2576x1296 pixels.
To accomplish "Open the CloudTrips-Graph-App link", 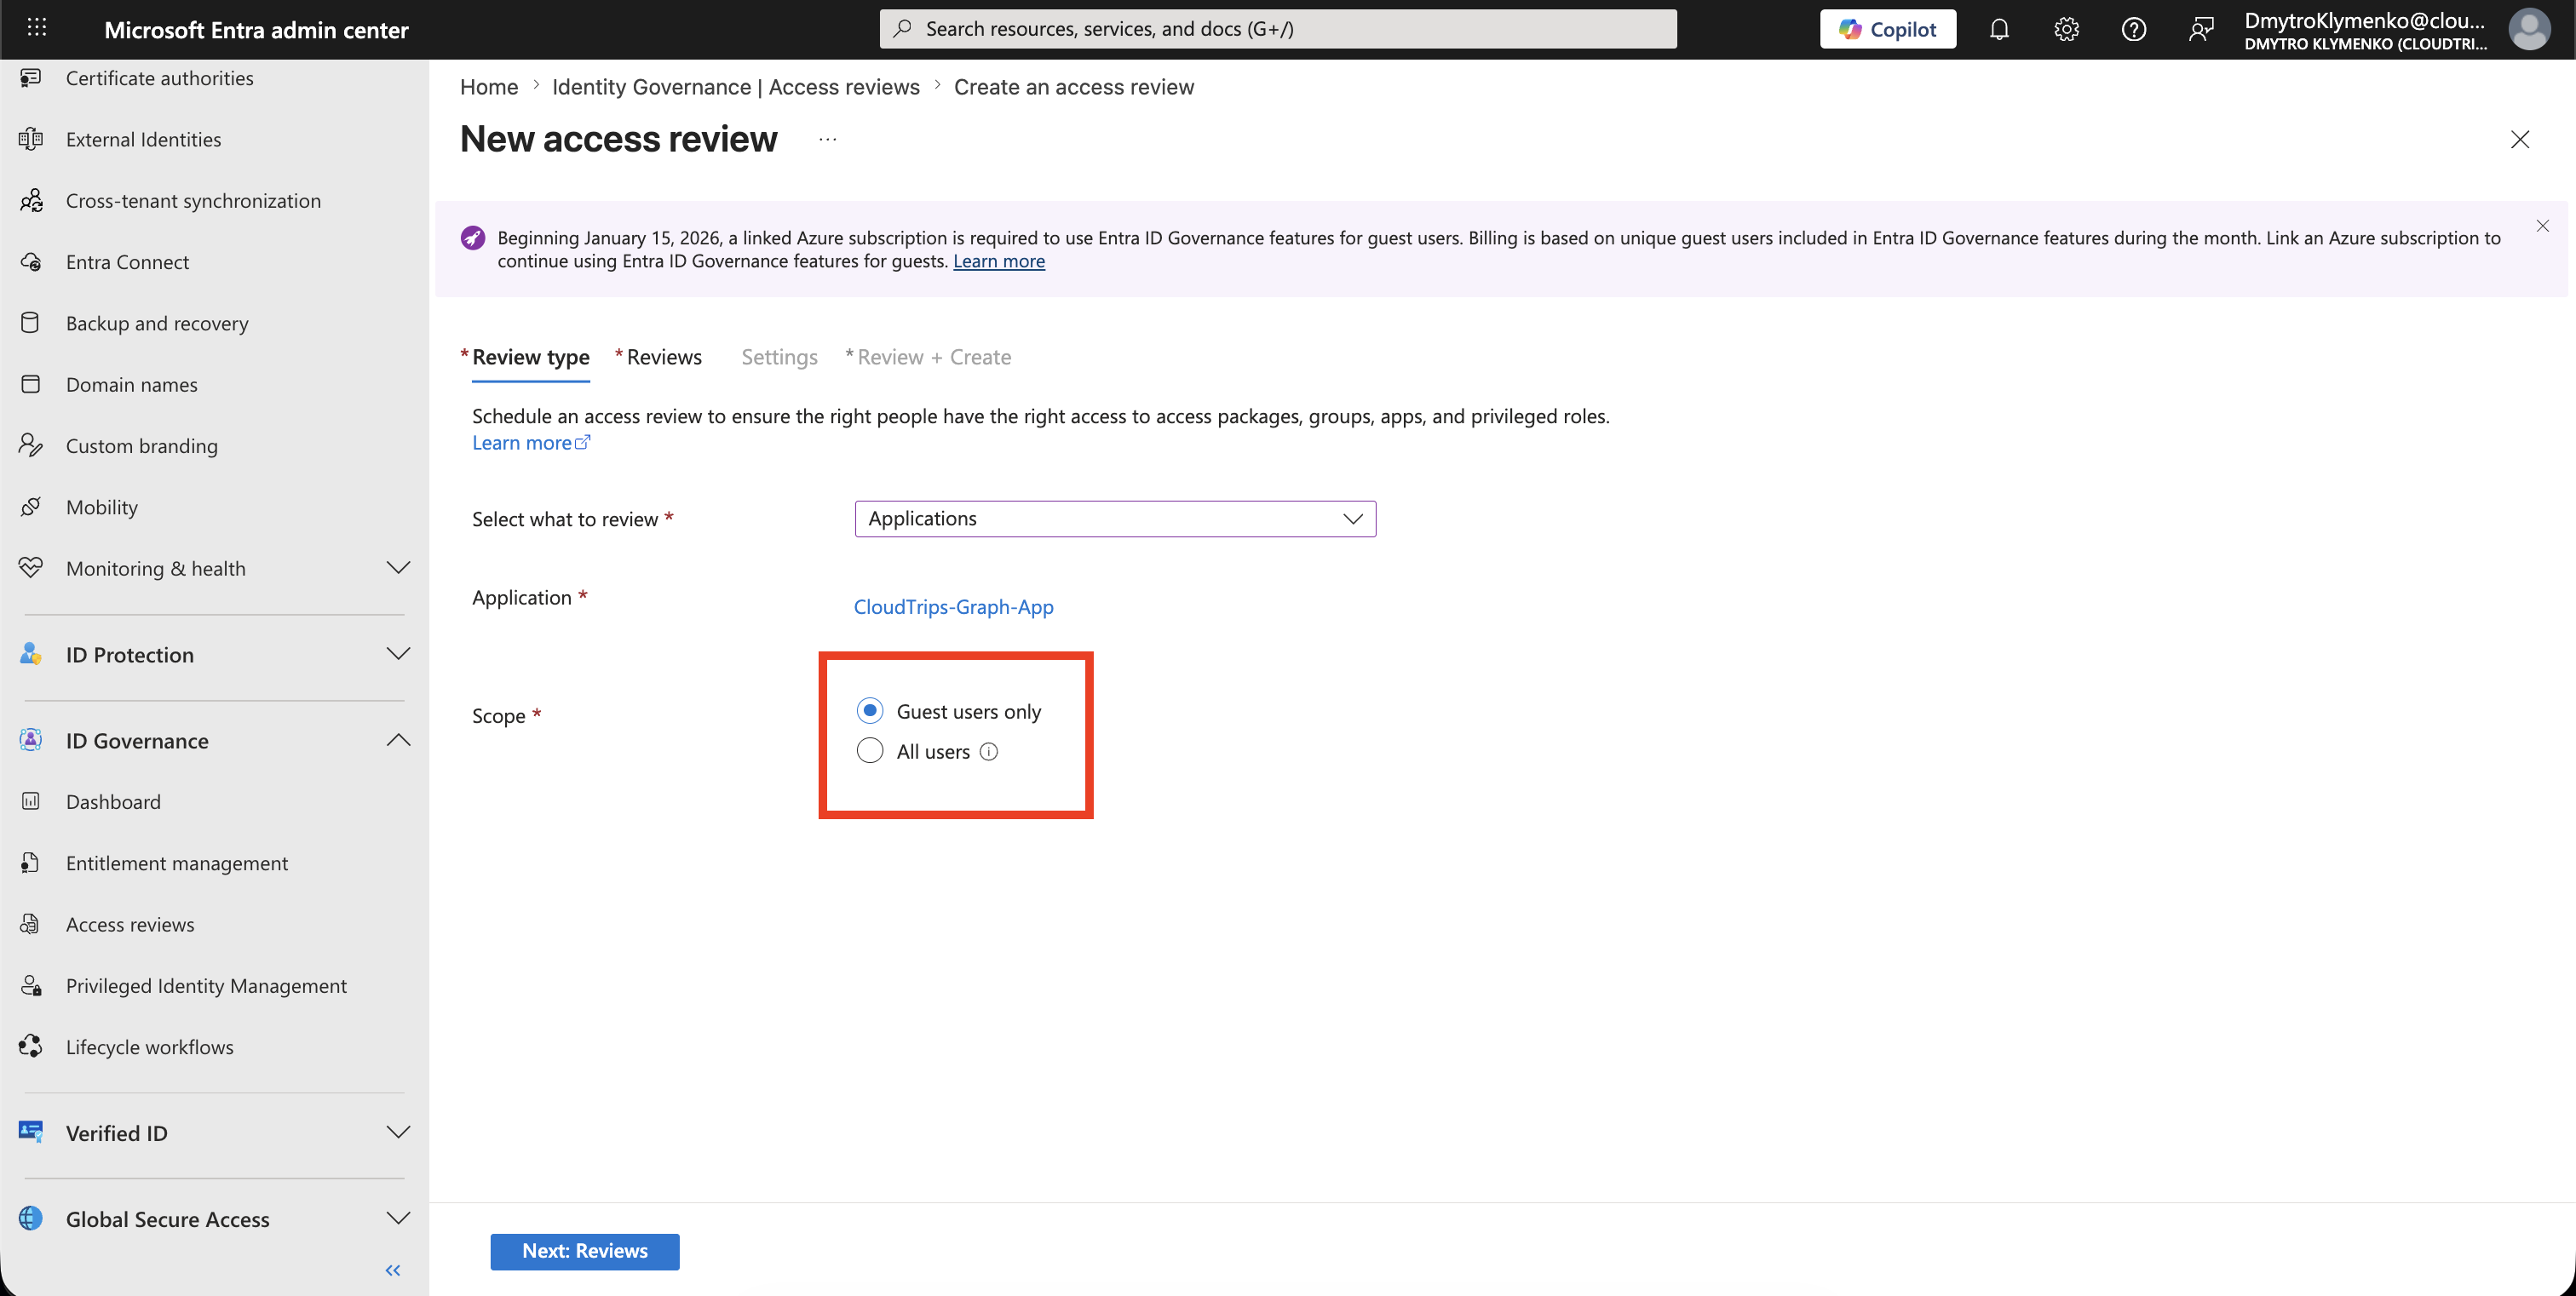I will click(x=953, y=606).
